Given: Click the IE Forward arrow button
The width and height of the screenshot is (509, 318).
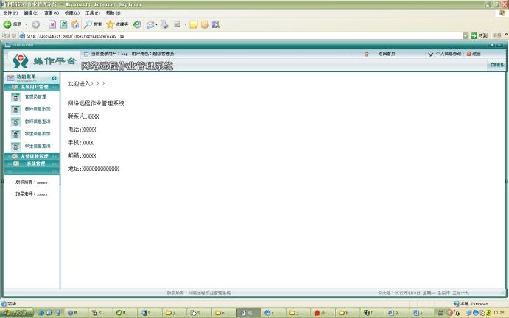Looking at the screenshot, I should pyautogui.click(x=35, y=24).
